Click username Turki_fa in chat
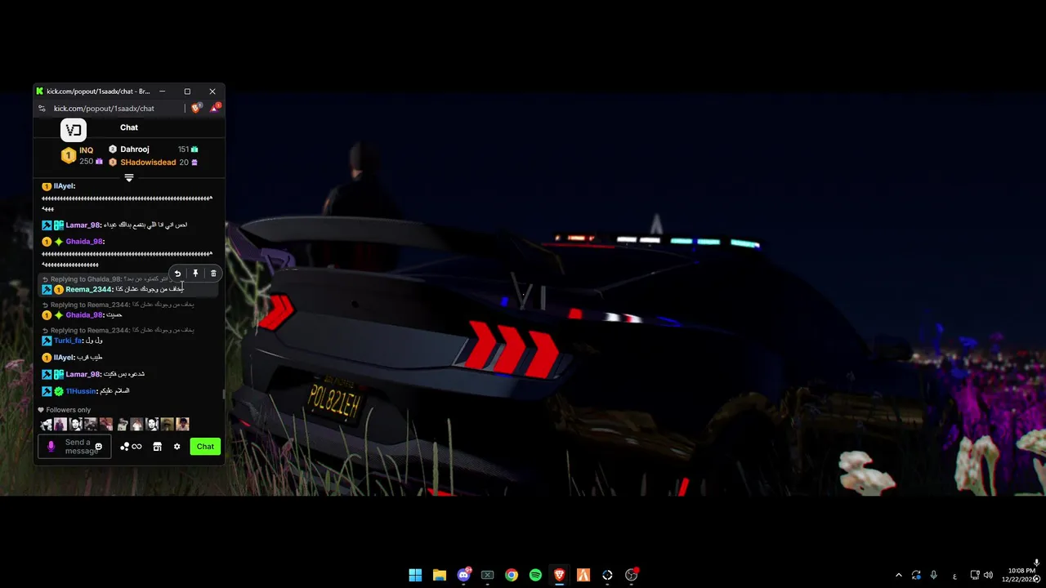This screenshot has height=588, width=1046. tap(68, 341)
